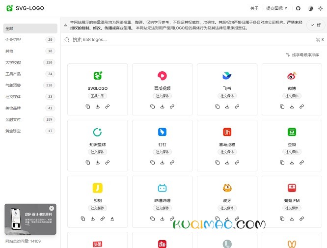Download the 西瓜视频 logo
The height and width of the screenshot is (248, 327).
pos(162,107)
